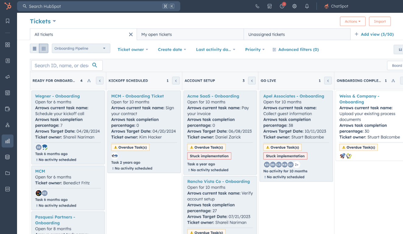Open Acme SaaS - Onboarding ticket link
This screenshot has height=234, width=403.
coord(213,96)
